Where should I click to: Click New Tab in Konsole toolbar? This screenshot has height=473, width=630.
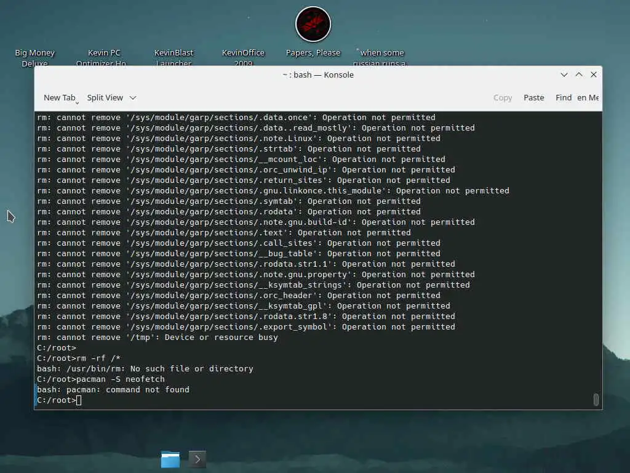pos(59,98)
